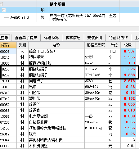Select code cell 09068
The height and width of the screenshot is (150, 139).
pos(8,110)
